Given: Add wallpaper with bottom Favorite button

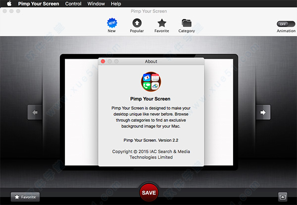Looking at the screenshot, I should [25, 197].
